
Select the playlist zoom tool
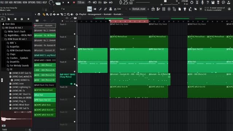pyautogui.click(x=68, y=15)
